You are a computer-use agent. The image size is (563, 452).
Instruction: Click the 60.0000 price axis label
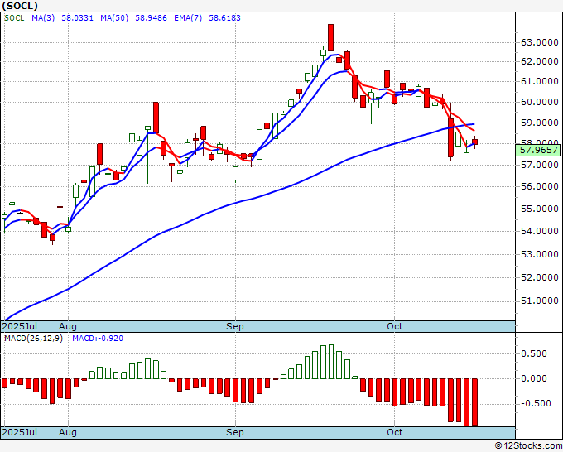pos(539,103)
